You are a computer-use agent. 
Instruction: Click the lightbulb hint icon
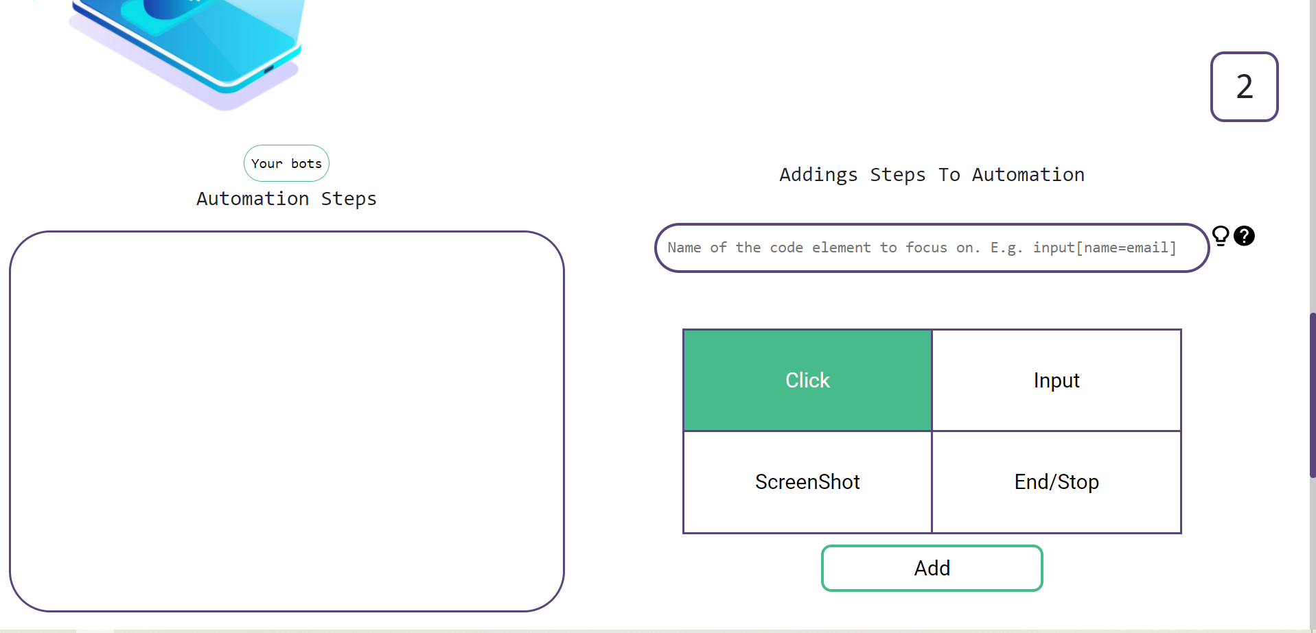1221,235
